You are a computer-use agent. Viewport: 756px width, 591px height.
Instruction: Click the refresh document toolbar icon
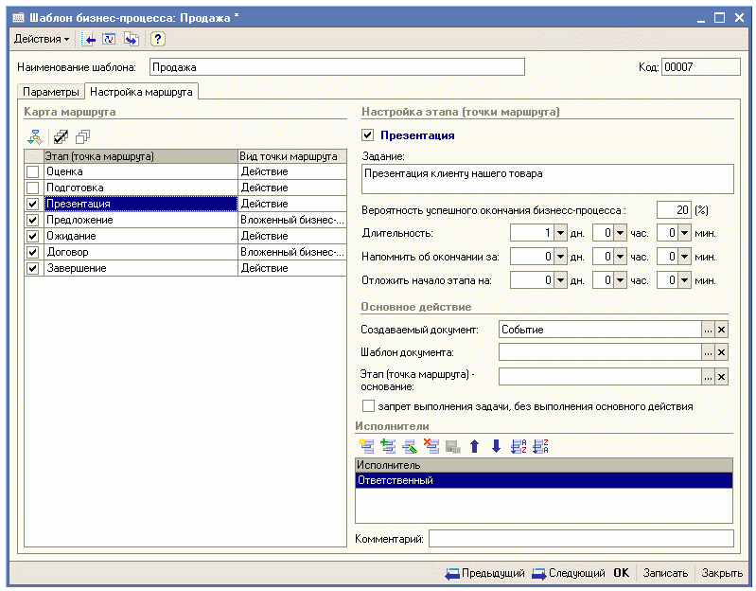click(110, 39)
